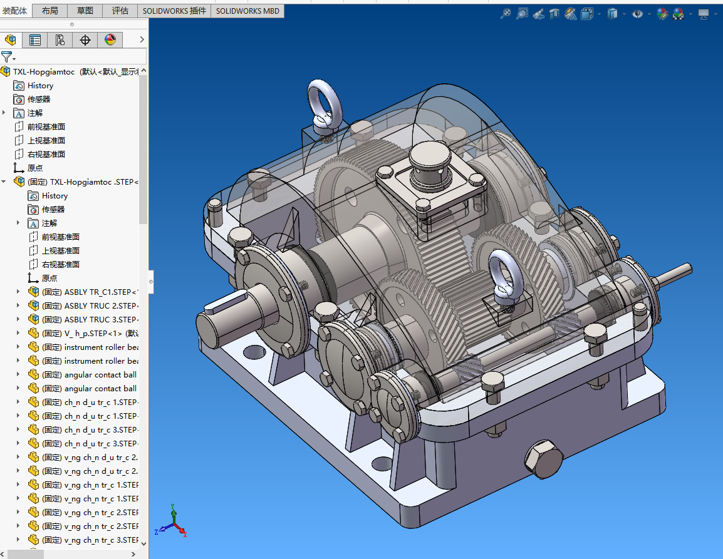This screenshot has width=723, height=559.
Task: Click the Display Style cube icon
Action: pos(612,14)
